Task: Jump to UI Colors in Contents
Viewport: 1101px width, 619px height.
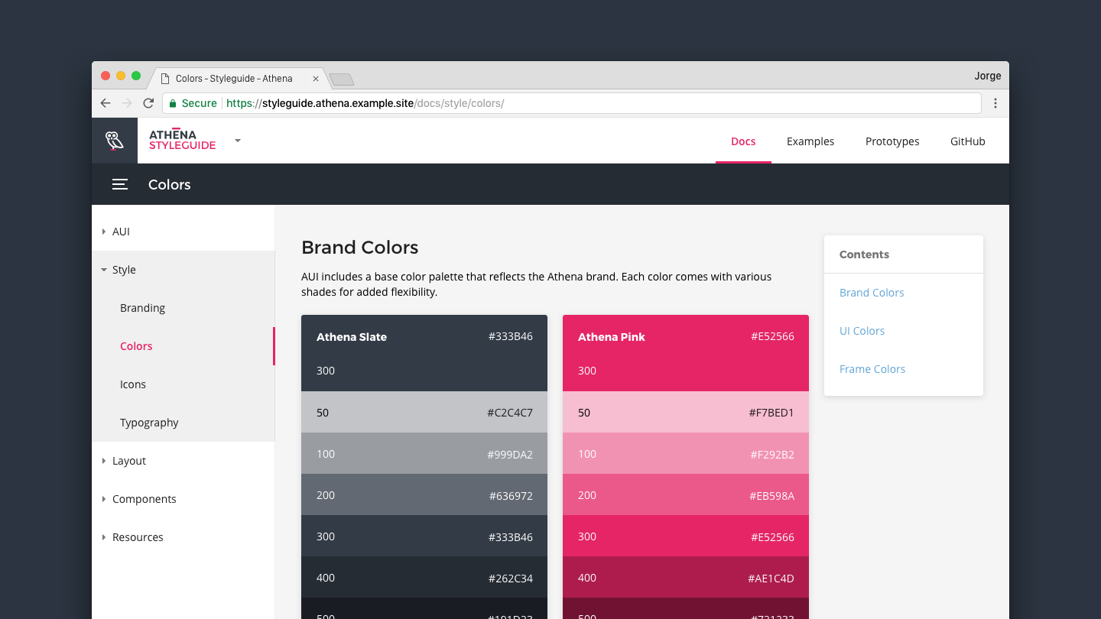Action: pos(862,331)
